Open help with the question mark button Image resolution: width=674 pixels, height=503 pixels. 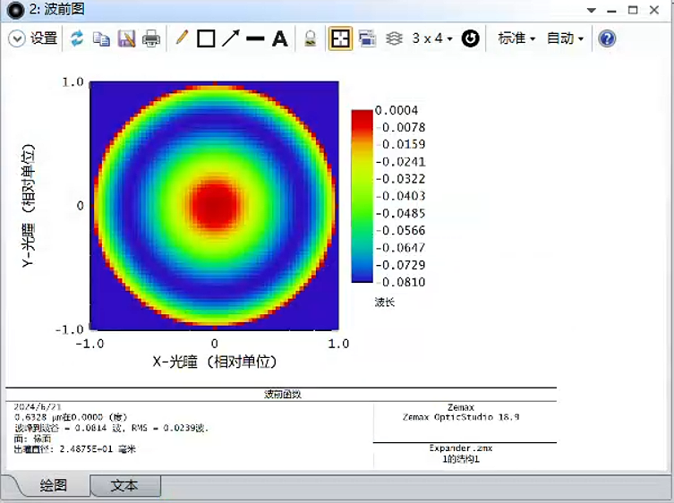[607, 38]
